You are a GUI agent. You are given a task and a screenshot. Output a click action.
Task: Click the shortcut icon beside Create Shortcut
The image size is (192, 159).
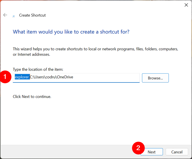pyautogui.click(x=14, y=16)
